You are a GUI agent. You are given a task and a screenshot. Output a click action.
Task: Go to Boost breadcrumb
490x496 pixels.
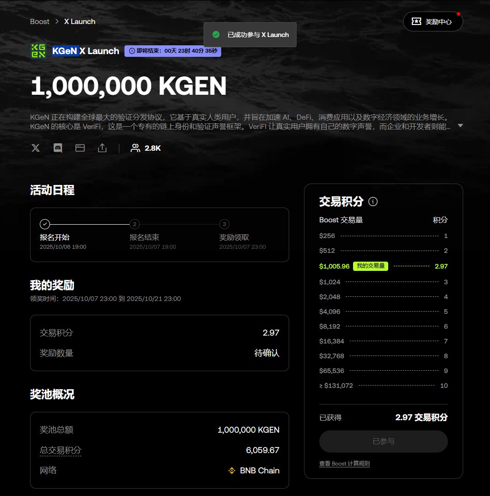point(40,22)
